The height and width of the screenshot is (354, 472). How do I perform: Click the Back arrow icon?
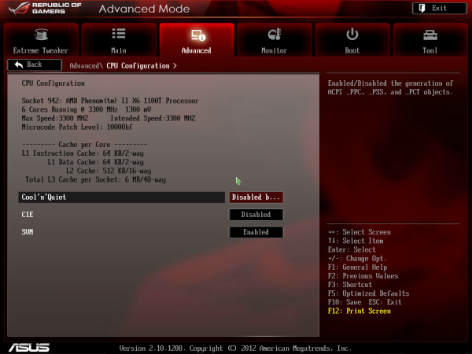coord(19,65)
